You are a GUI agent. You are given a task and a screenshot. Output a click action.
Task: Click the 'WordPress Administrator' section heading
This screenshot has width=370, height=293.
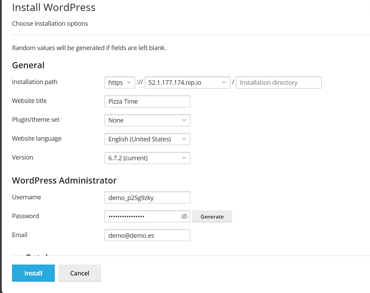64,180
